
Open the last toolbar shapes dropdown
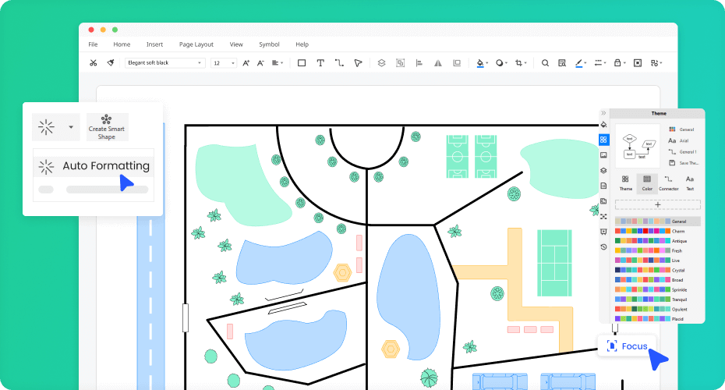656,63
